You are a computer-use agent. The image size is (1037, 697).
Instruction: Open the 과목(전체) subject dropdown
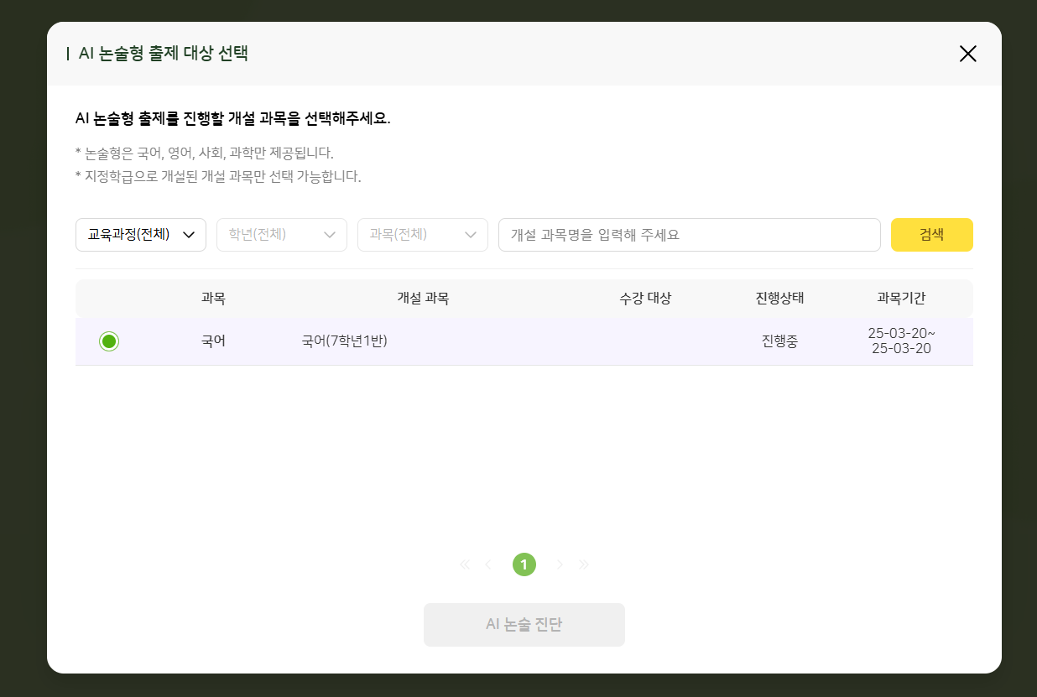tap(423, 235)
